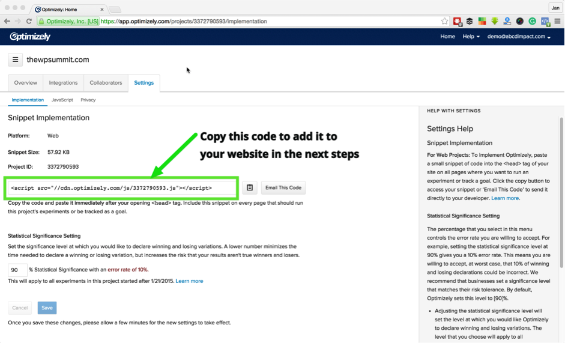
Task: Reload the page using refresh icon
Action: coord(29,21)
